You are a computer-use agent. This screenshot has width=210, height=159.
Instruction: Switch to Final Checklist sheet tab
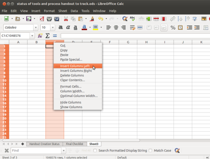pyautogui.click(x=75, y=144)
